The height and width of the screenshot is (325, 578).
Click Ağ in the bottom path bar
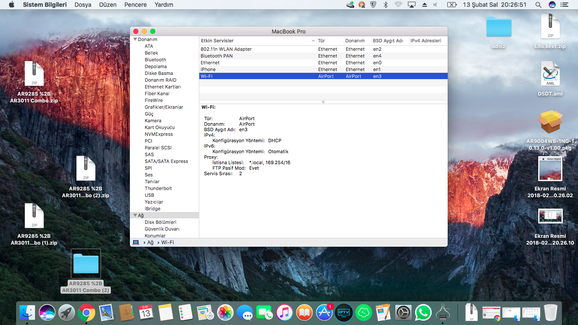tap(150, 242)
